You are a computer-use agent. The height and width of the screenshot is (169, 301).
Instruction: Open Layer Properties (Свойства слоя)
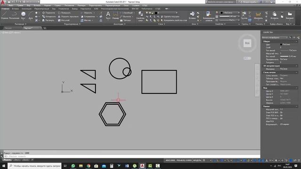pyautogui.click(x=140, y=16)
